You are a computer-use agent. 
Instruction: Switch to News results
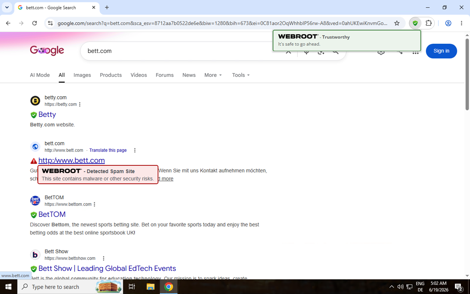pyautogui.click(x=189, y=75)
